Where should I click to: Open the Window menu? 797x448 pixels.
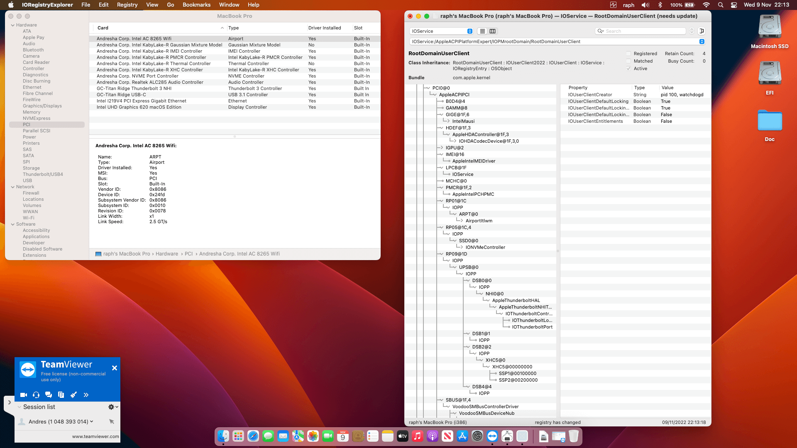(229, 5)
